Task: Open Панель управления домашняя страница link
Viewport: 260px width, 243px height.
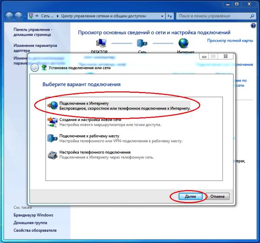Action: (x=33, y=32)
